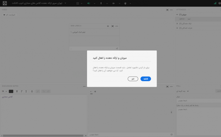Viewport: 221px width, 137px height.
Task: Click the شروع وب کم webcam button
Action: point(9,15)
